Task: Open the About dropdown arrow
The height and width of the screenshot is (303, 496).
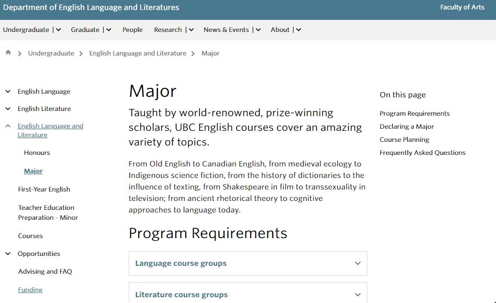Action: tap(298, 30)
